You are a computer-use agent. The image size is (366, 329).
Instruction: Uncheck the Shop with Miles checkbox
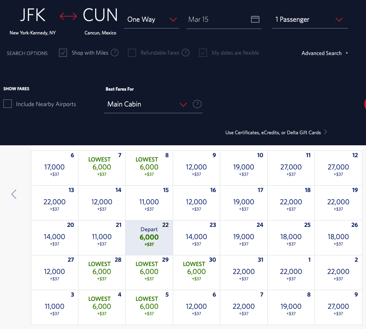63,53
